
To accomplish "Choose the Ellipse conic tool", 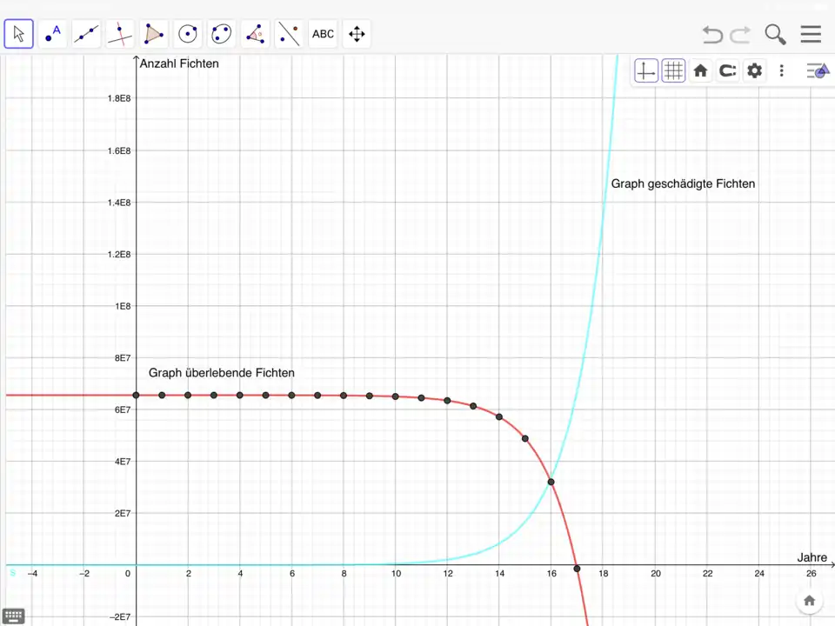I will [x=222, y=34].
